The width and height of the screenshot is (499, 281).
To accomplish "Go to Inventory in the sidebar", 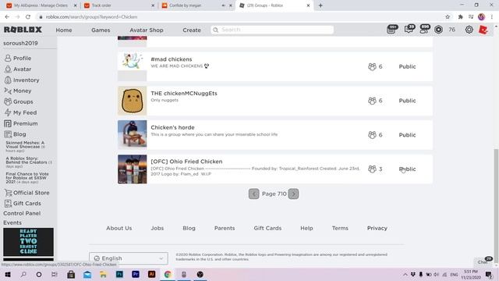I will point(22,80).
